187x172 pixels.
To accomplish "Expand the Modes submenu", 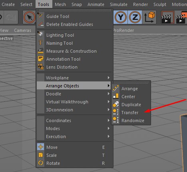I will point(74,129).
